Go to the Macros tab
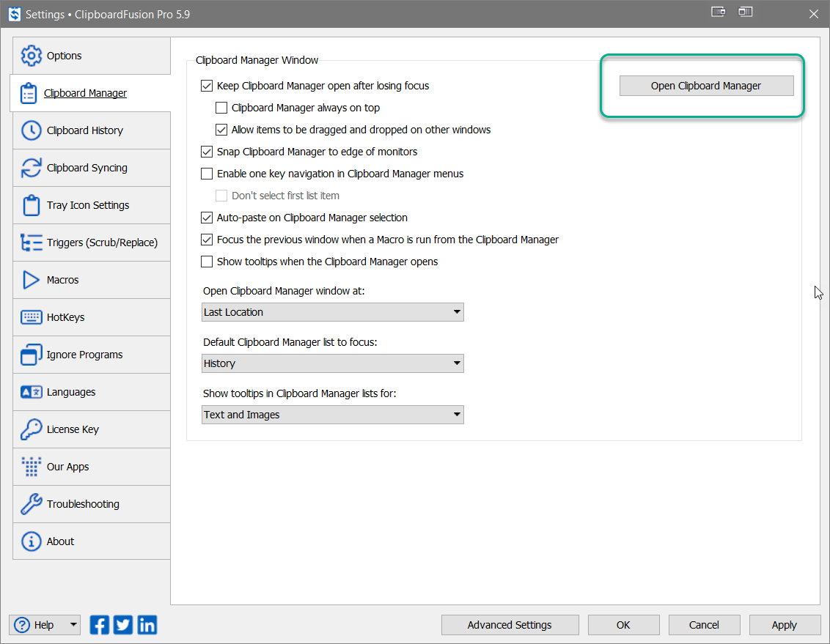This screenshot has height=644, width=830. [x=92, y=280]
